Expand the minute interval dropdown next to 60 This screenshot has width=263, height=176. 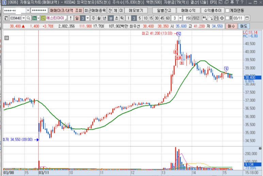tap(180, 18)
